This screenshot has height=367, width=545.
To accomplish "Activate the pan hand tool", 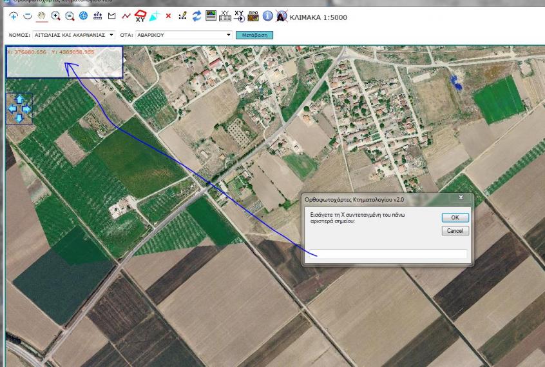I will pyautogui.click(x=42, y=15).
